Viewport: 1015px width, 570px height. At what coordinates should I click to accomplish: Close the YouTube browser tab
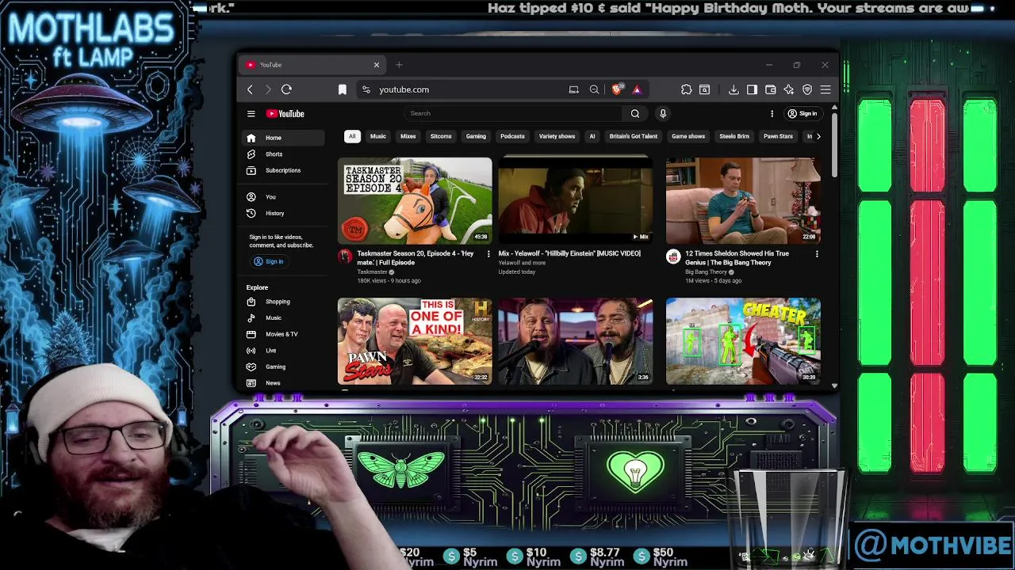coord(377,65)
